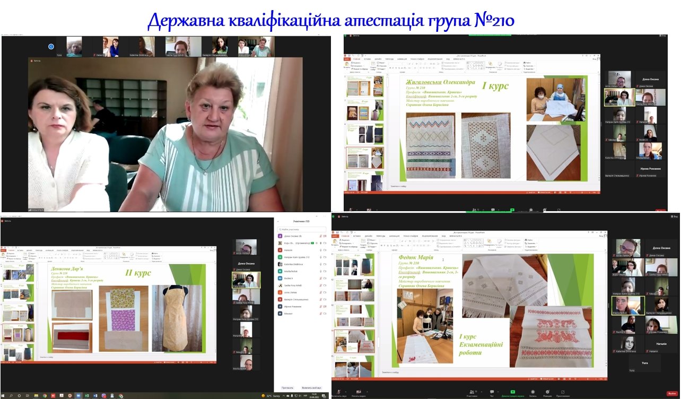The width and height of the screenshot is (681, 399).
Task: Click red Leave button in bottom-right Zoom
Action: click(672, 393)
